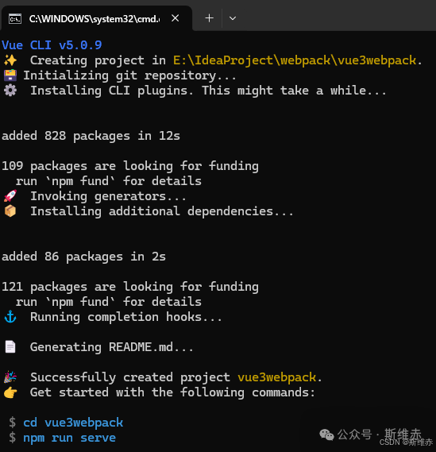
Task: Click the pointing hand emoji by Get started
Action: click(10, 392)
